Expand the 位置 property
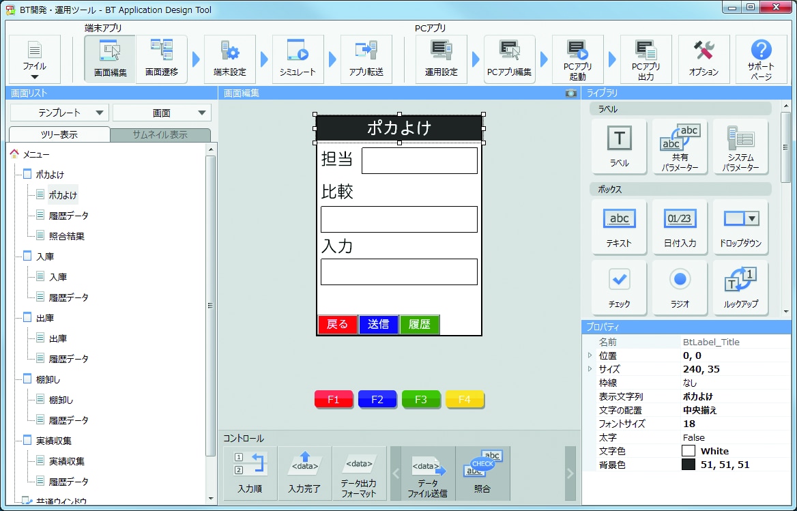The height and width of the screenshot is (511, 797). [x=590, y=355]
